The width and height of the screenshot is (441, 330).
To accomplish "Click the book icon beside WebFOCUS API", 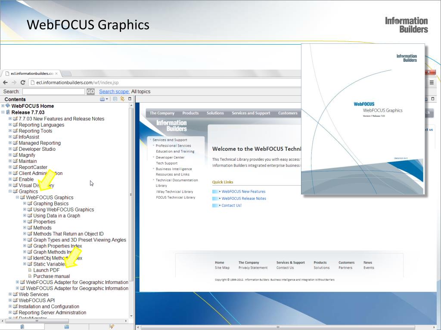I will tap(15, 300).
